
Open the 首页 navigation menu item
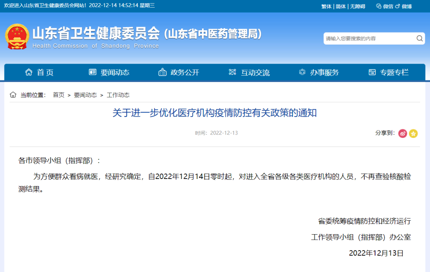(x=45, y=72)
